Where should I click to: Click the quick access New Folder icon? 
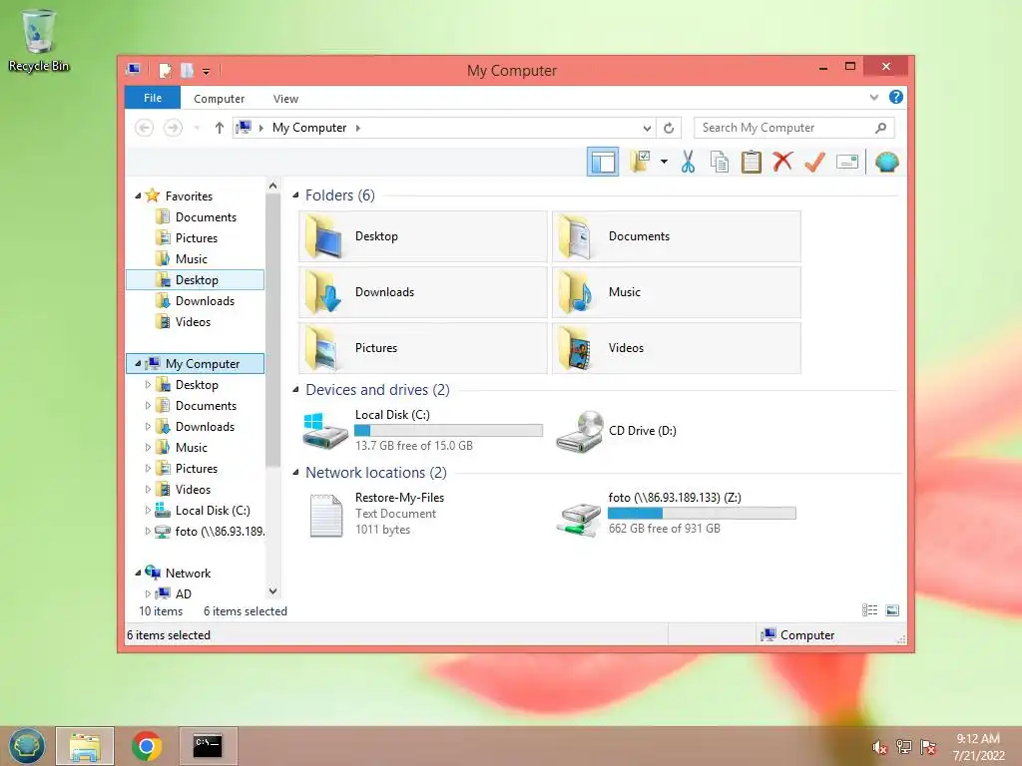tap(187, 71)
